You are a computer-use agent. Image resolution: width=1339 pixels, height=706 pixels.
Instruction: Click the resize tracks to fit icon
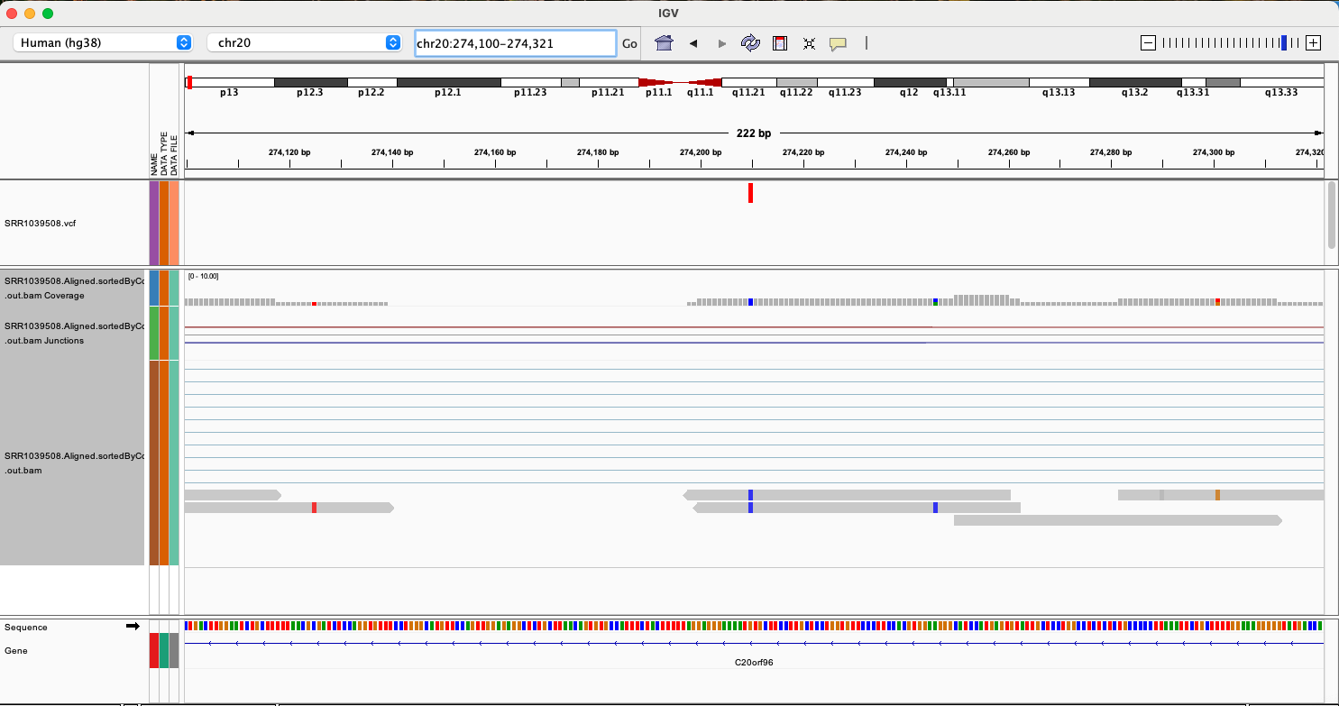click(809, 43)
